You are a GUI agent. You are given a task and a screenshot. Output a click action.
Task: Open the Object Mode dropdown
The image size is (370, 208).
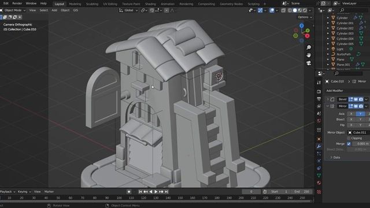tap(13, 10)
